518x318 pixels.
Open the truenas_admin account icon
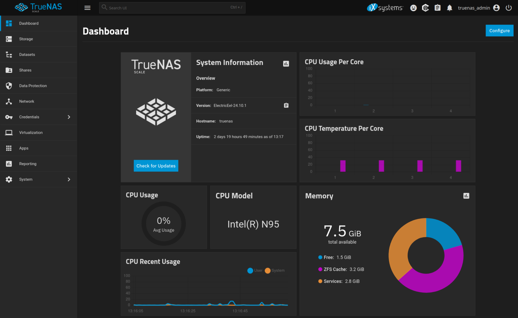[x=496, y=7]
